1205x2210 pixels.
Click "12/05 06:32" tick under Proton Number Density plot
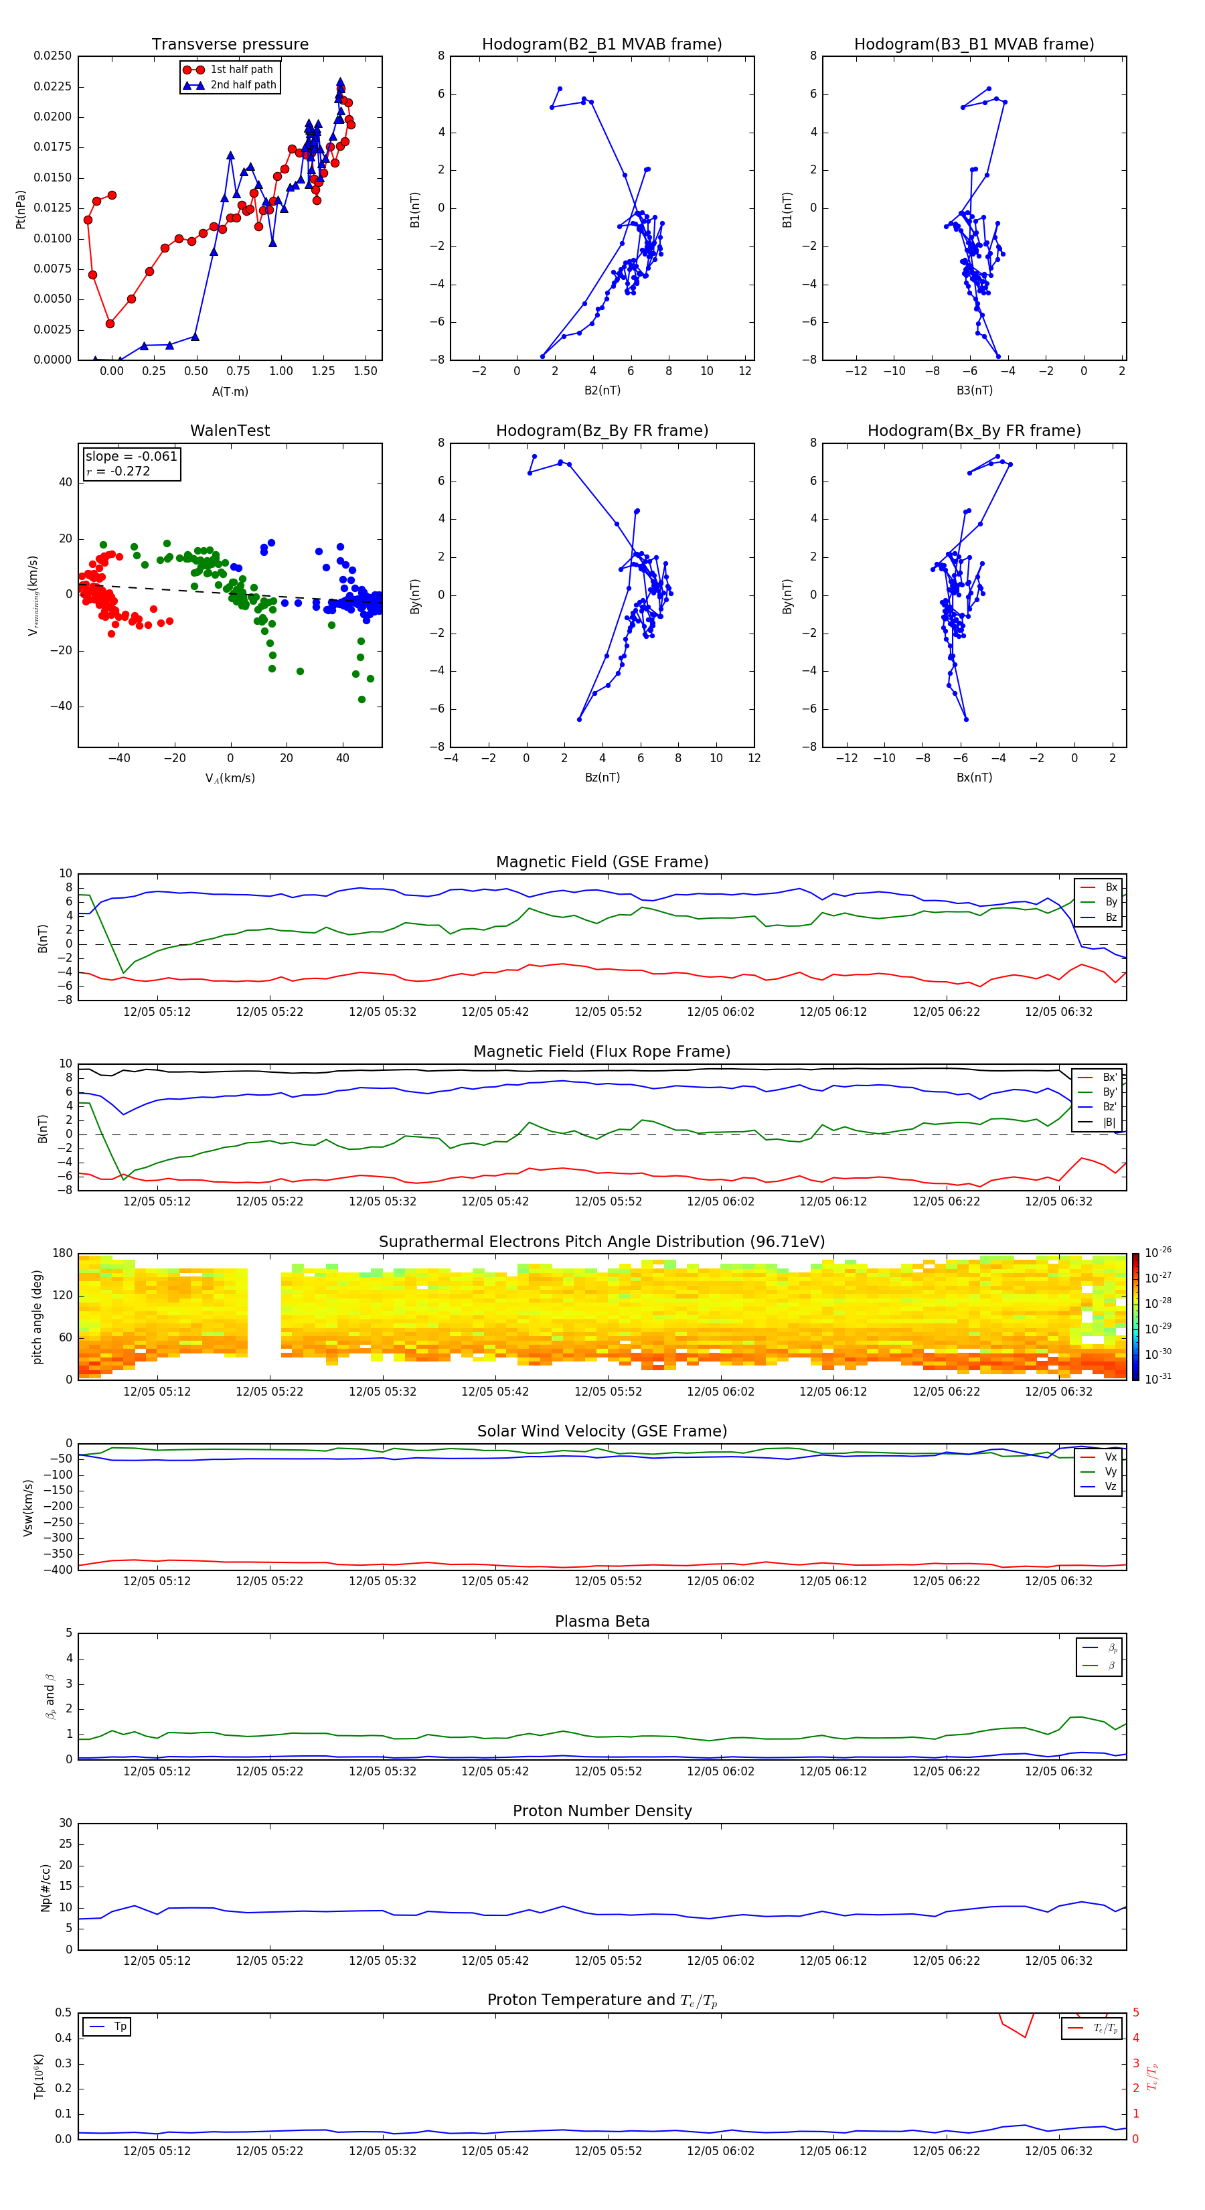[1058, 1961]
